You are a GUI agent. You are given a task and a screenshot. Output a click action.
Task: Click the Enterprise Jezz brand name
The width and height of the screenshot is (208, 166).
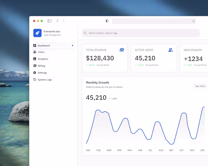pyautogui.click(x=52, y=31)
